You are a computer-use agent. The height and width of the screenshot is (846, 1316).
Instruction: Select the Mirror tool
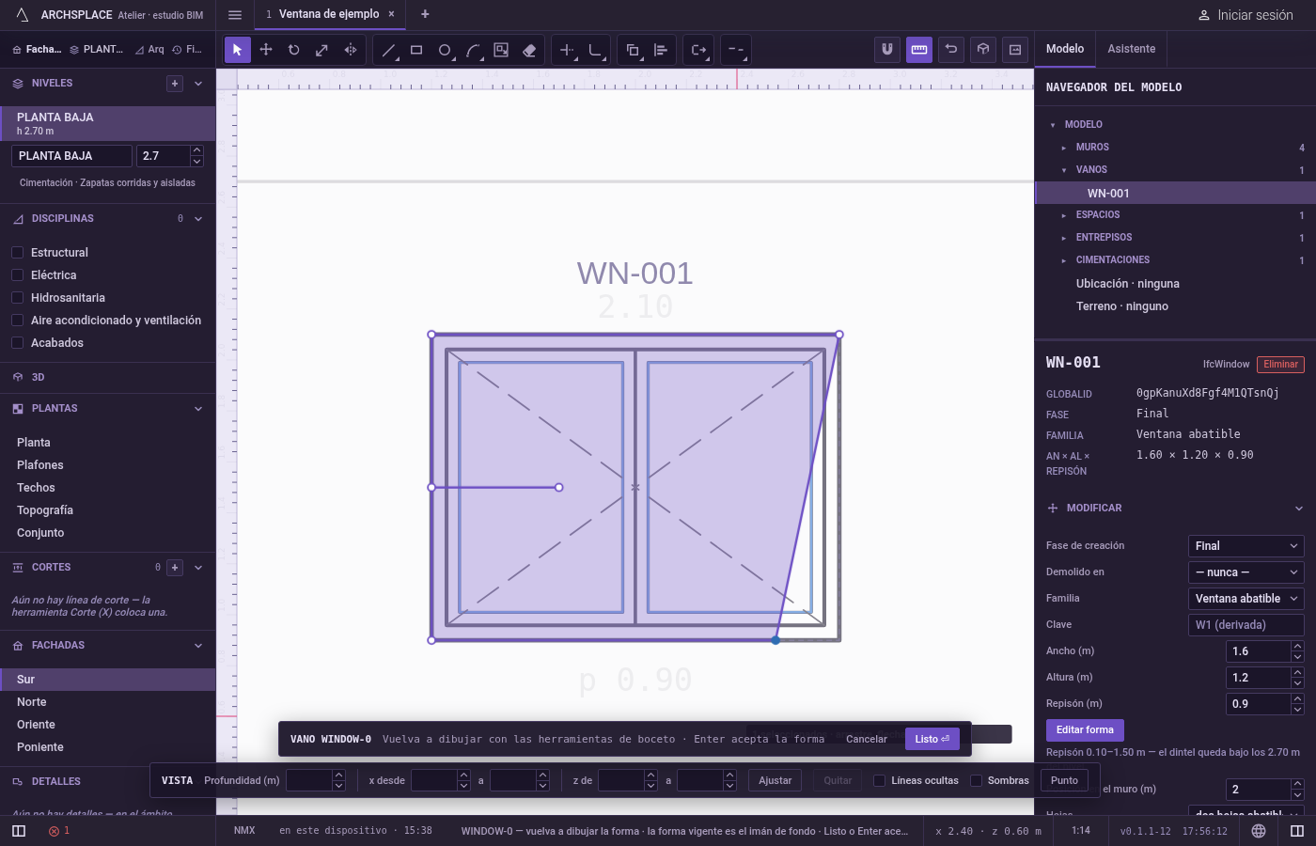[351, 50]
